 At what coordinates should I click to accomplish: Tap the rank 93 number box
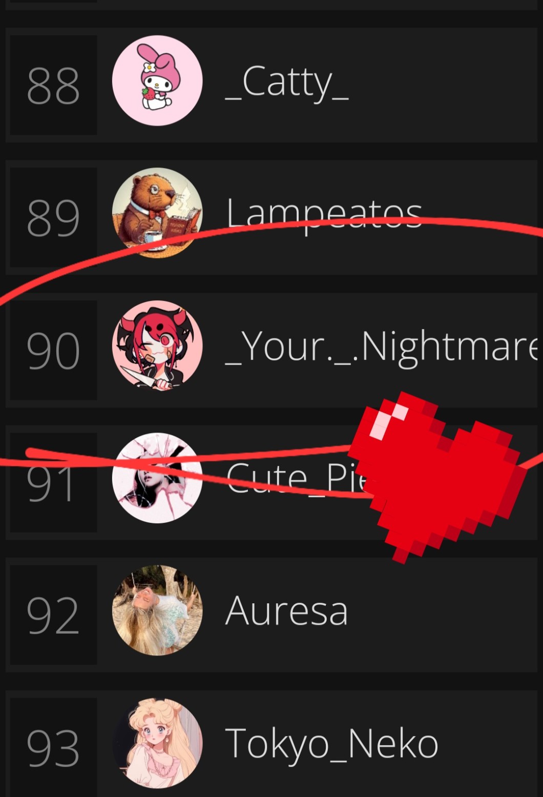click(x=53, y=747)
